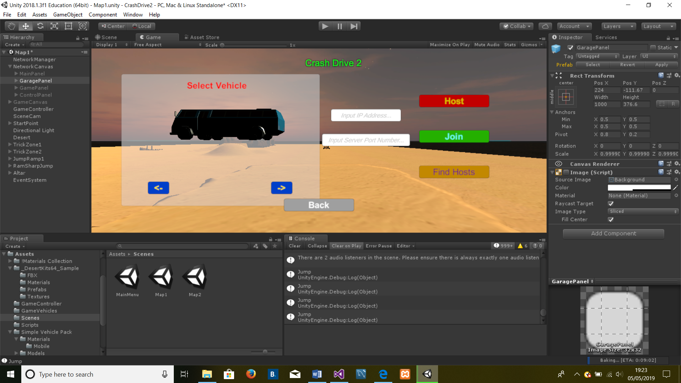Viewport: 681px width, 383px height.
Task: Click the prefab Apply button
Action: (x=661, y=65)
